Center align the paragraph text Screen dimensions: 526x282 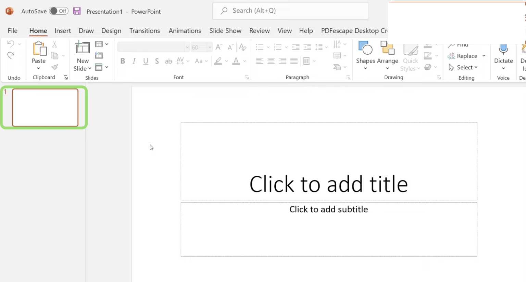(271, 61)
